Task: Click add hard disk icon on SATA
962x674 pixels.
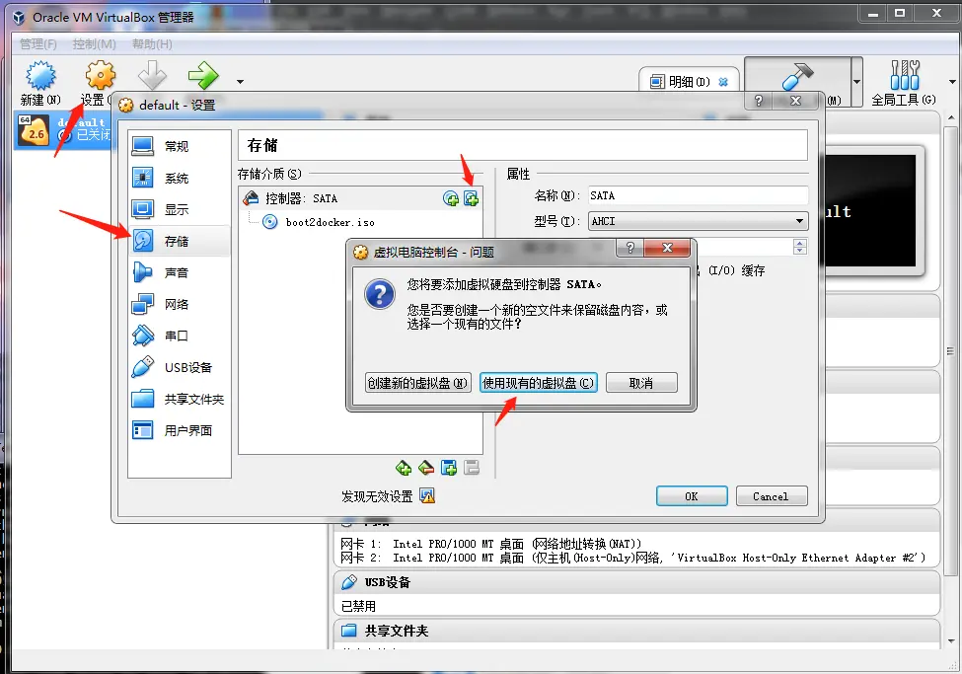Action: (472, 198)
